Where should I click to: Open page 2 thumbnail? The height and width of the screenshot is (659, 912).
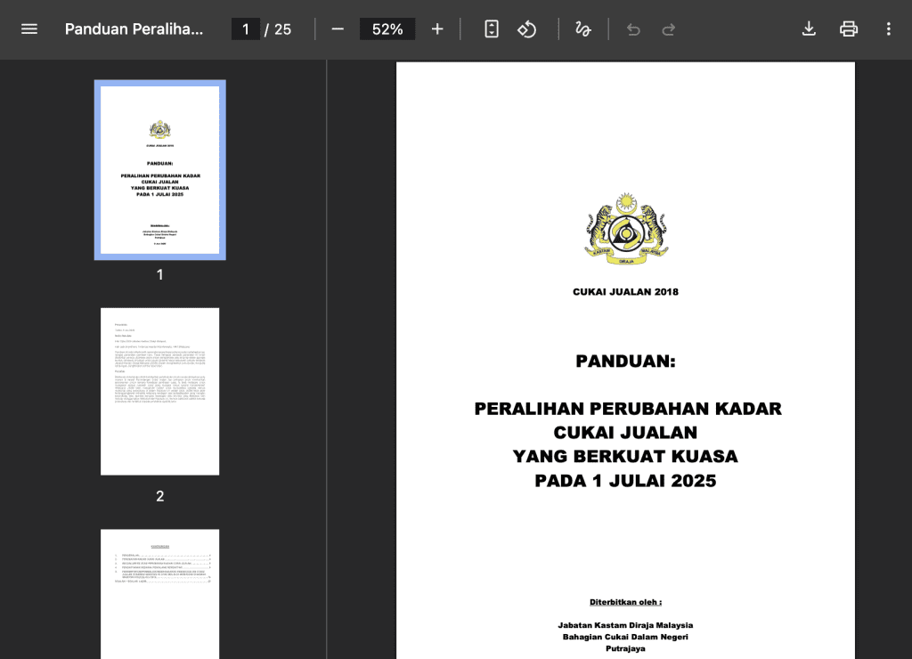pos(160,392)
